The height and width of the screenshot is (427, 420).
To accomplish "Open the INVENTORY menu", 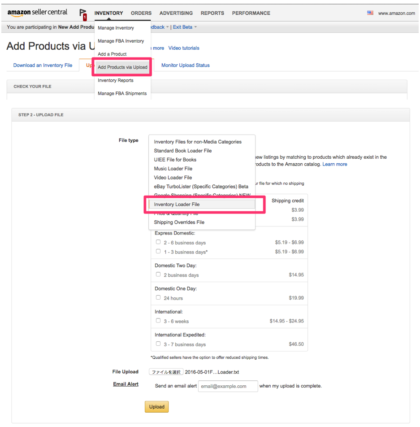I will coord(108,13).
